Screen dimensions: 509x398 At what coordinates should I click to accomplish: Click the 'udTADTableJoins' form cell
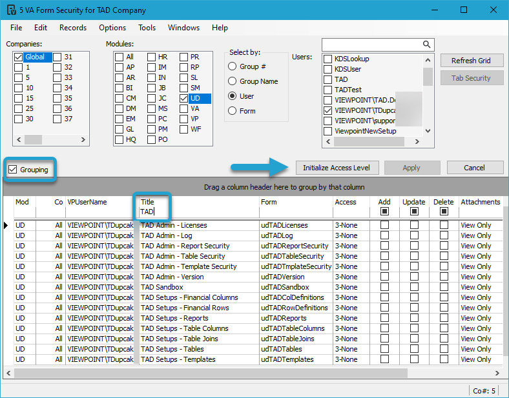(296, 339)
